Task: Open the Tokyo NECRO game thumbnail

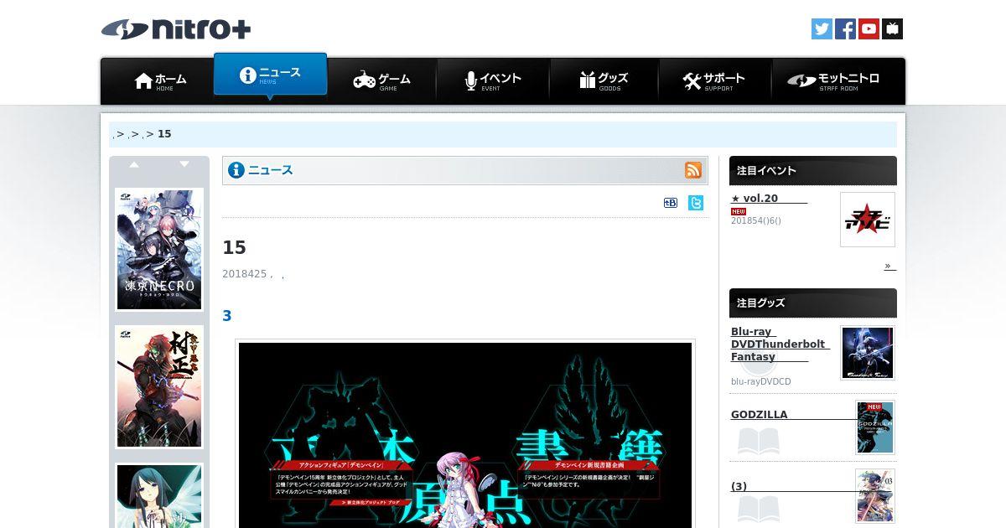Action: point(159,249)
